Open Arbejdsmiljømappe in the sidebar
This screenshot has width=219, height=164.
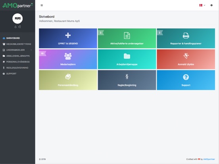(18, 56)
